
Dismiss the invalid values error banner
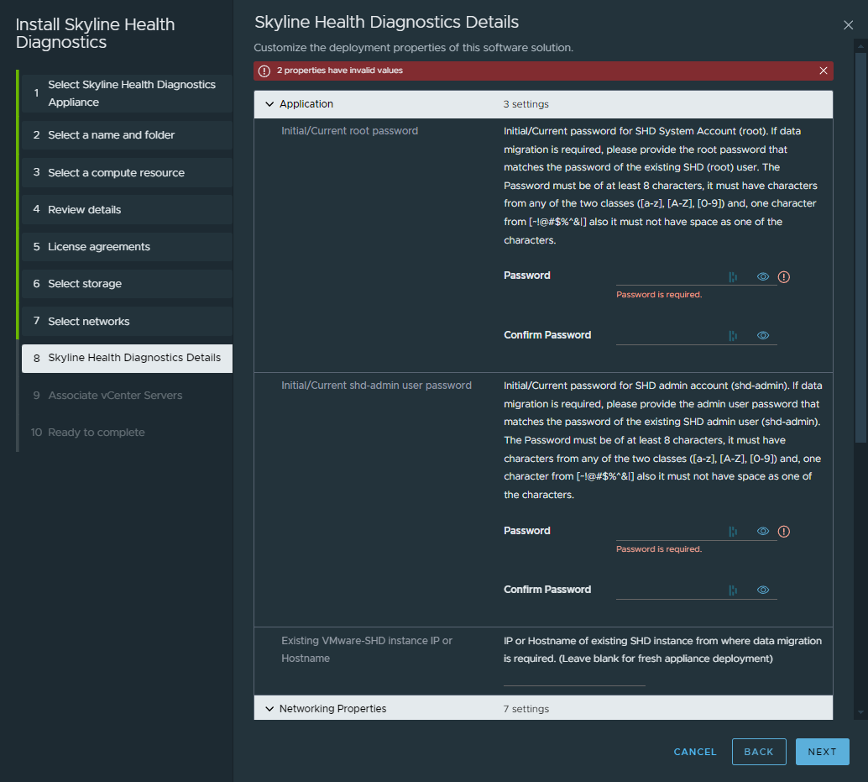tap(824, 71)
